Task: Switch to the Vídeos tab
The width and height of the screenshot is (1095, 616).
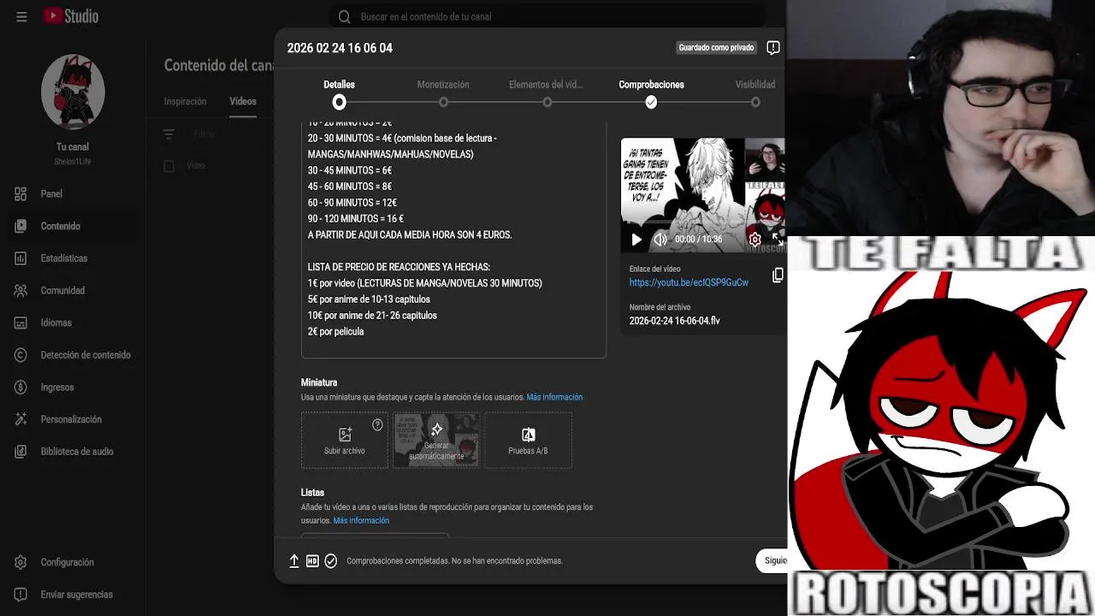Action: pyautogui.click(x=243, y=101)
